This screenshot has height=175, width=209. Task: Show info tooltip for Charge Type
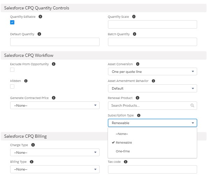pyautogui.click(x=33, y=145)
